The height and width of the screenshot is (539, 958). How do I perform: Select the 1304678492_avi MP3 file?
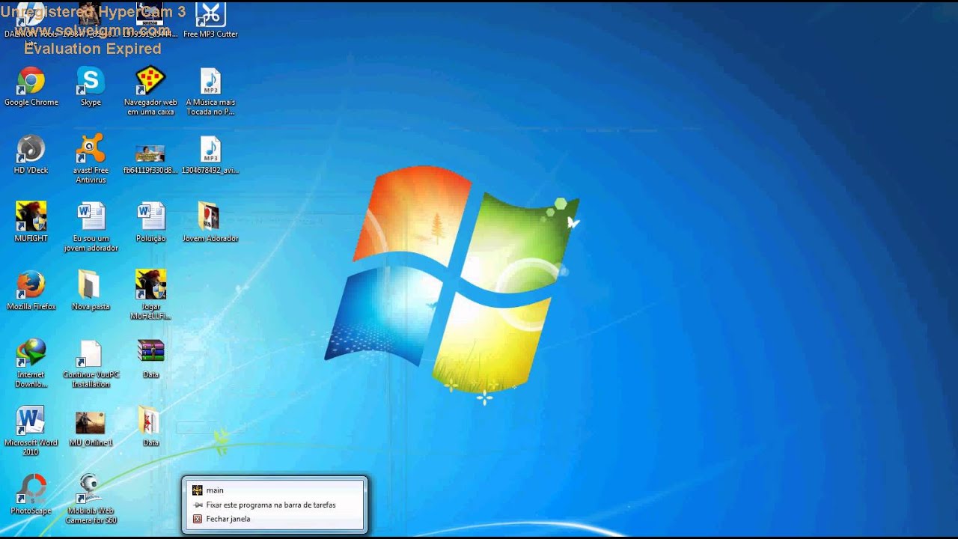[x=210, y=155]
